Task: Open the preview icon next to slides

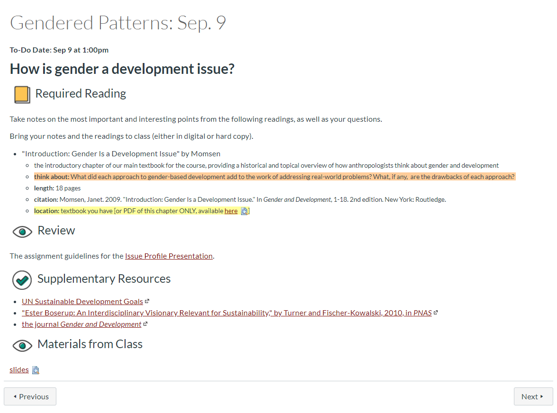Action: click(36, 370)
